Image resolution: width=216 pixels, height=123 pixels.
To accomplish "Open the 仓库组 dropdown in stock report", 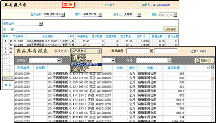I will click(x=59, y=60).
